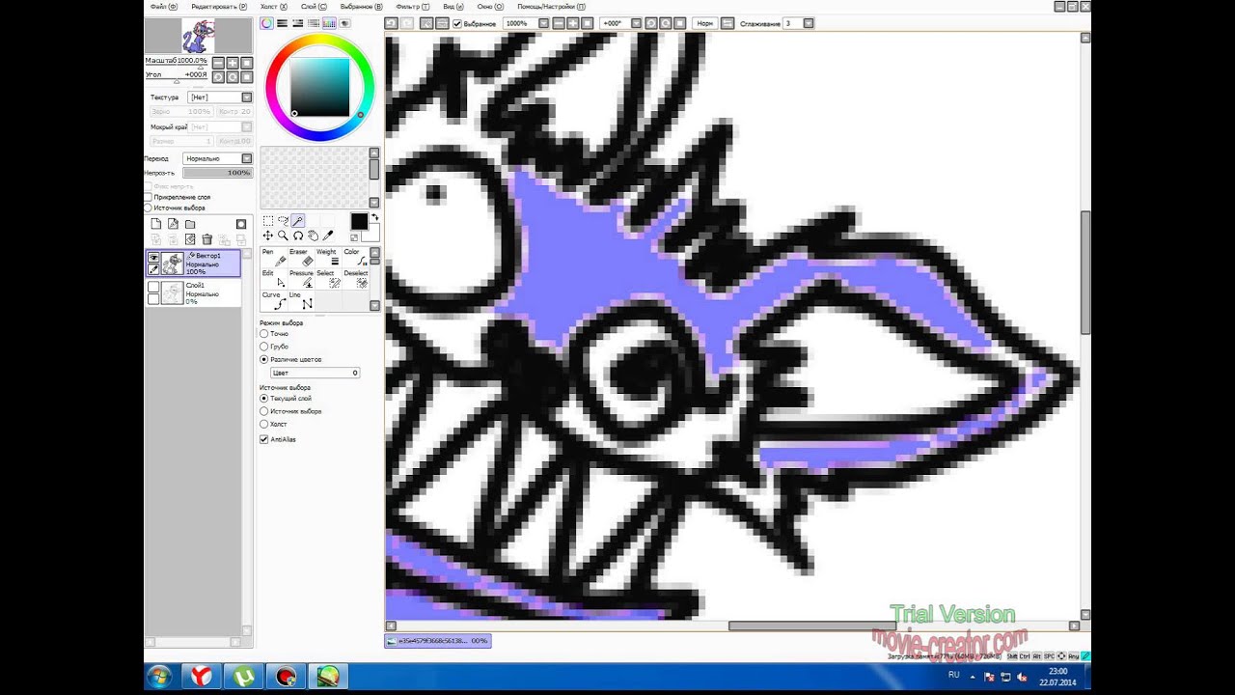
Task: Show the Слой1 layer visibility box
Action: click(x=153, y=287)
